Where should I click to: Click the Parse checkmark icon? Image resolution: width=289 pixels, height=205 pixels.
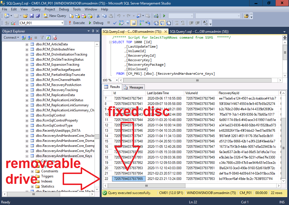(115, 23)
